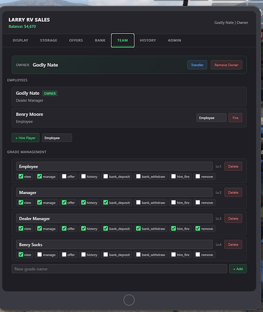Uncheck view for Manager grade
This screenshot has width=263, height=312.
click(x=21, y=202)
